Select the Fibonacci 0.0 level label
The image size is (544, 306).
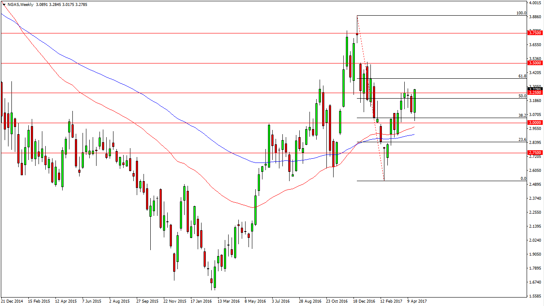tap(523, 179)
